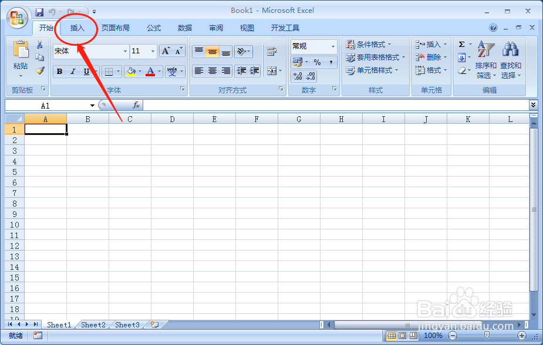543x345 pixels.
Task: Toggle Bold formatting
Action: [59, 72]
